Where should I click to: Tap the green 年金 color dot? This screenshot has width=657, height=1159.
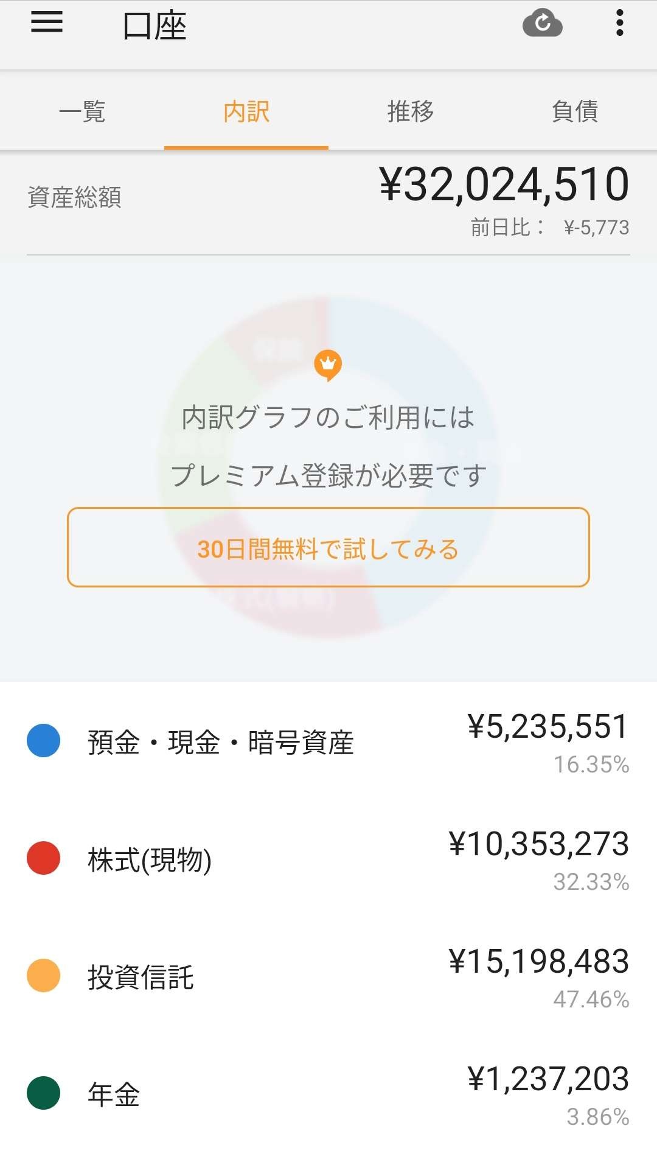pos(44,1093)
